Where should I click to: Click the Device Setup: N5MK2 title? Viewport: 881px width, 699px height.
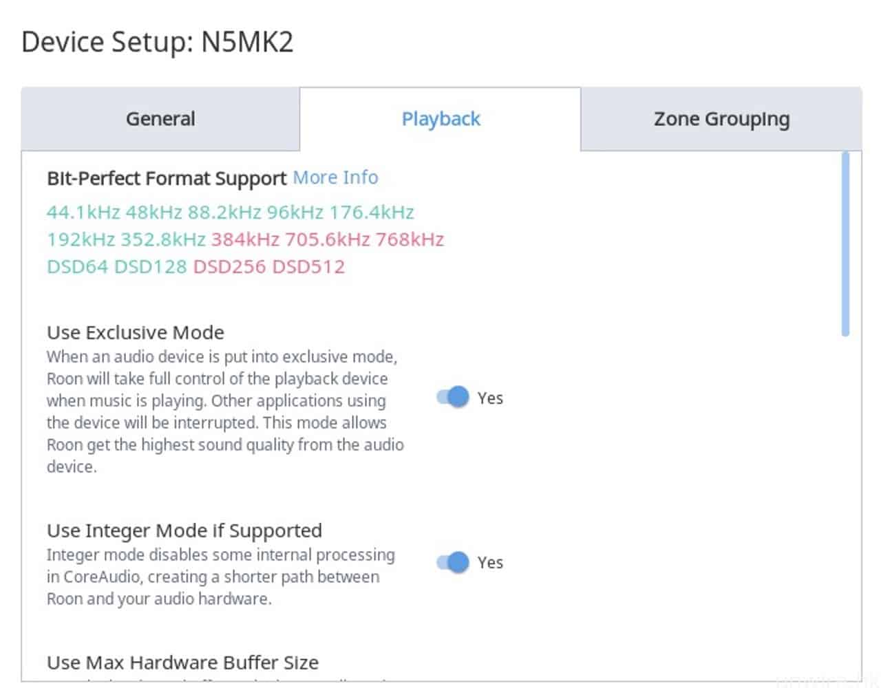[158, 42]
